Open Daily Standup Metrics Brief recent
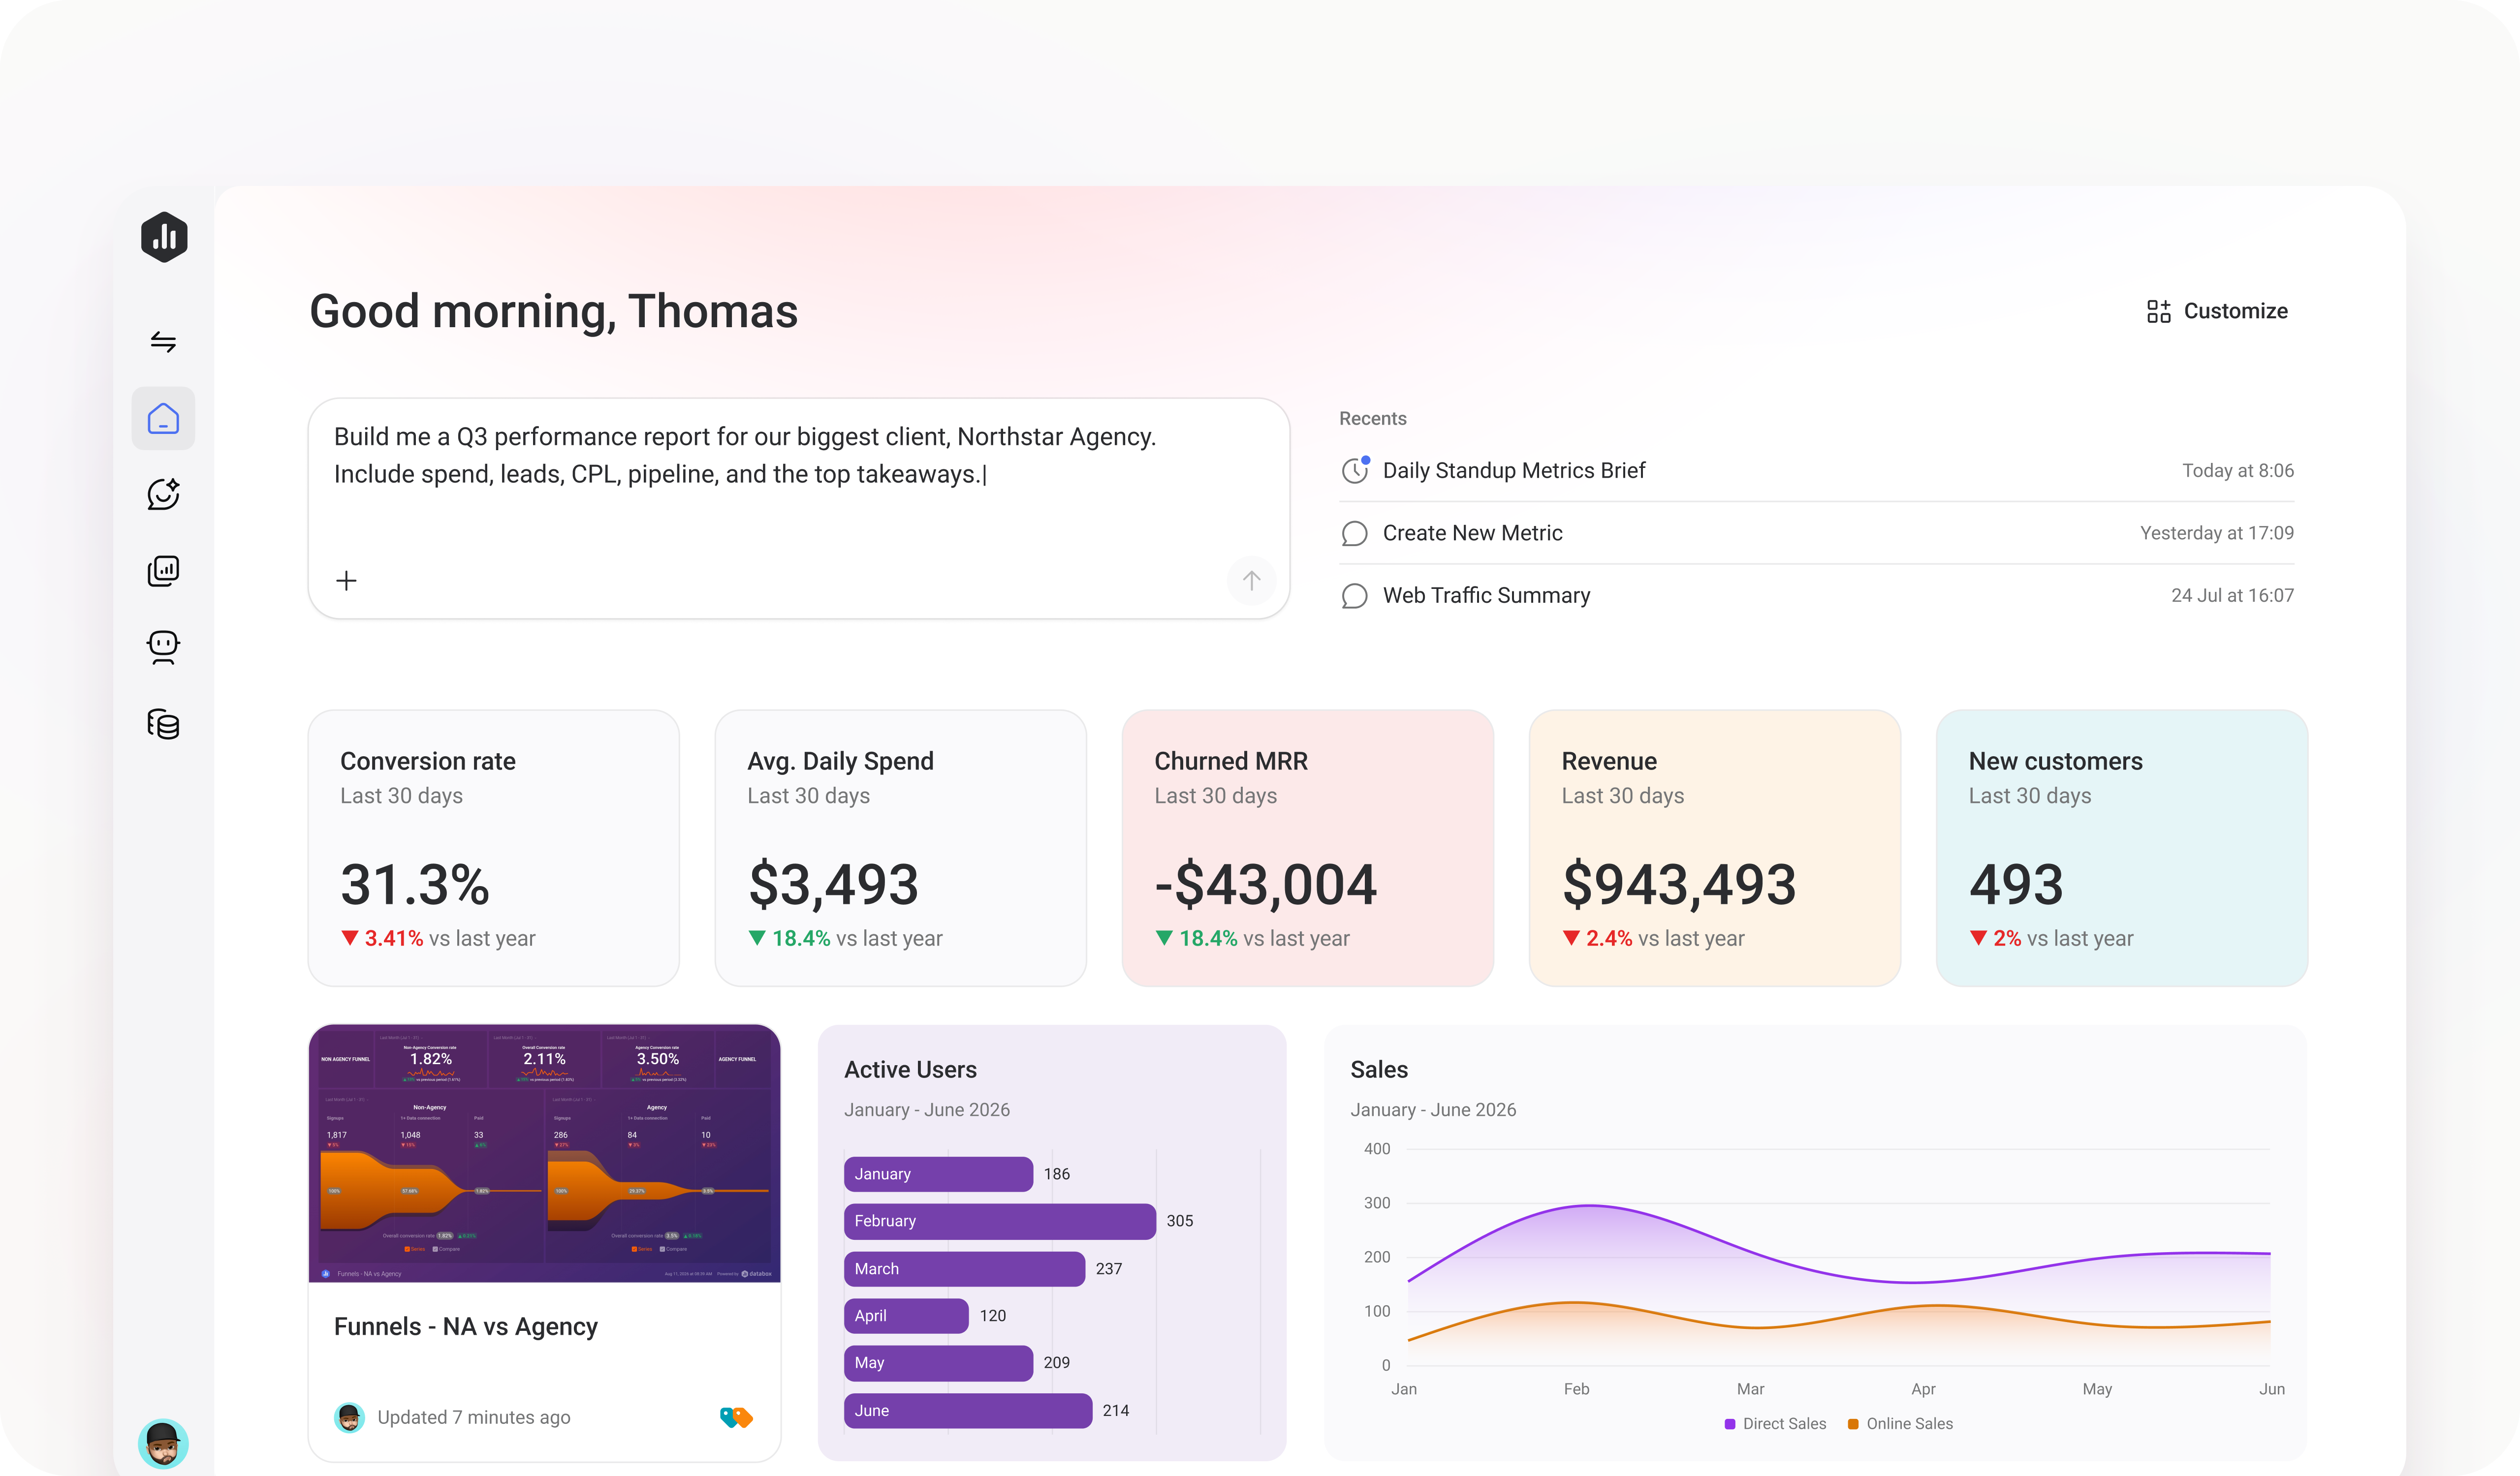This screenshot has width=2520, height=1476. coord(1816,471)
